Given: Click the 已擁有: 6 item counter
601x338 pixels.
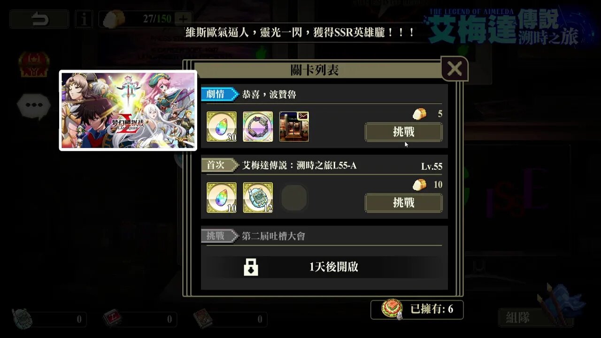Looking at the screenshot, I should point(417,310).
